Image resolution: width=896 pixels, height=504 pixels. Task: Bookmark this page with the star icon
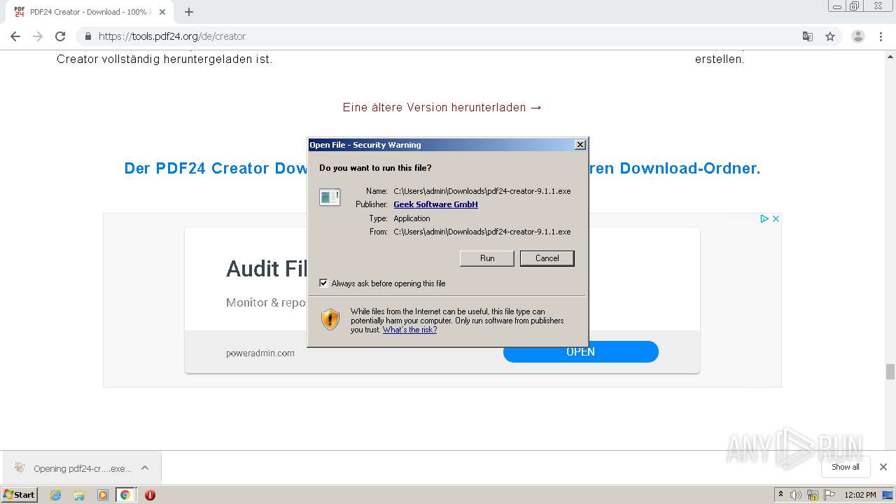pos(830,36)
